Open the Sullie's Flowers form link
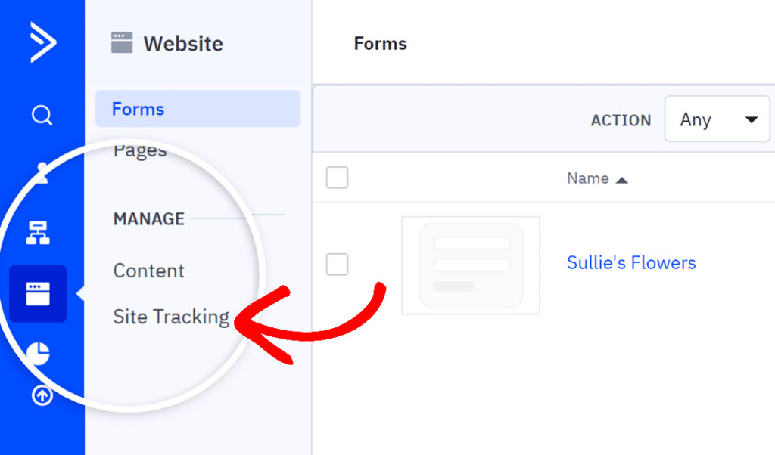This screenshot has height=455, width=775. point(631,262)
